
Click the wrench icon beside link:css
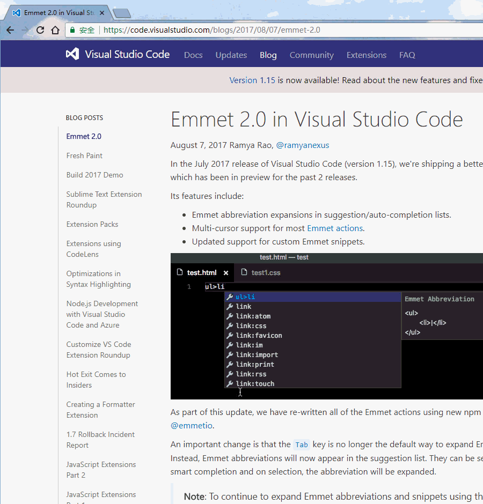(x=230, y=325)
